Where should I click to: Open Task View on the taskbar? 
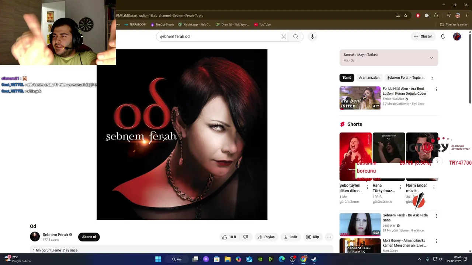tap(195, 259)
